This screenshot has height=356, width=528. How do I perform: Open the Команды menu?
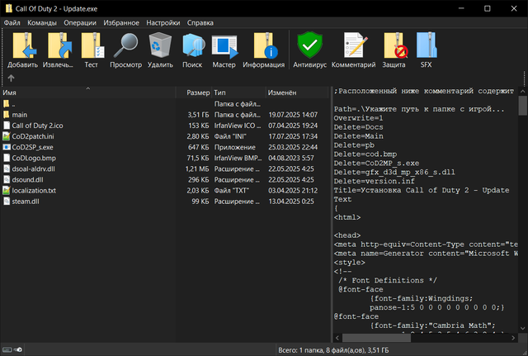[x=42, y=22]
